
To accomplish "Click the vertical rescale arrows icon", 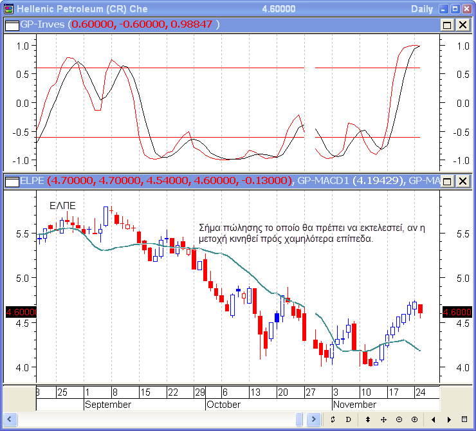I will tap(368, 419).
